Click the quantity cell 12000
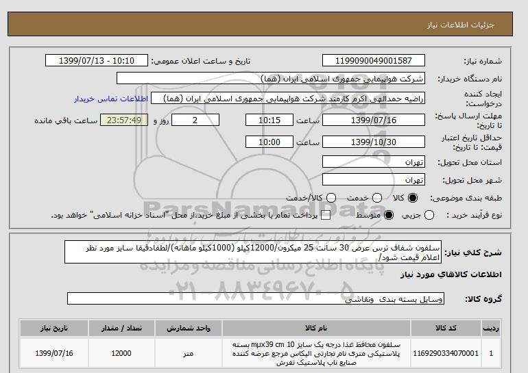Viewport: 528px width, 373px height. point(121,353)
